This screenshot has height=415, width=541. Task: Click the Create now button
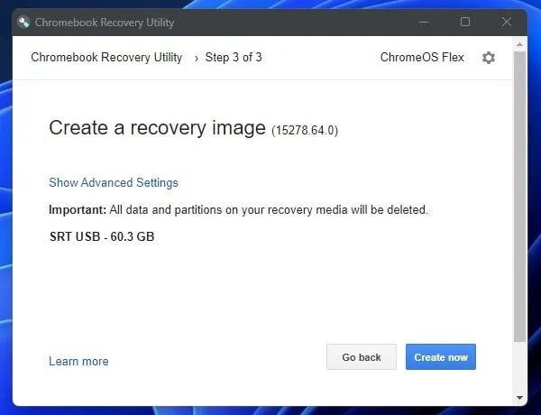pyautogui.click(x=441, y=357)
